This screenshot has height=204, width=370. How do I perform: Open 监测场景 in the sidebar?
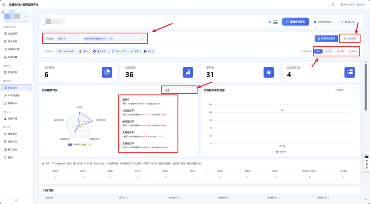13,57
